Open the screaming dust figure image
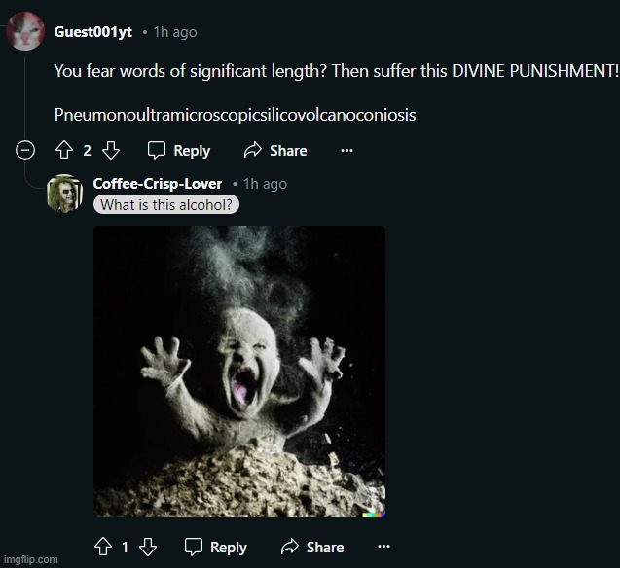The height and width of the screenshot is (568, 620). pos(239,372)
